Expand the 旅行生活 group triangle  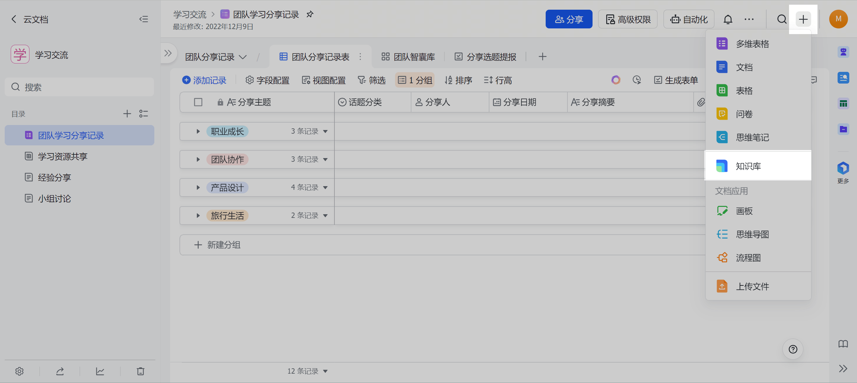click(198, 216)
